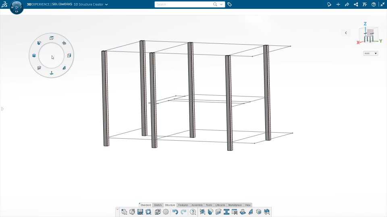Click the new content icon in action bar
This screenshot has width=387, height=217.
[124, 212]
